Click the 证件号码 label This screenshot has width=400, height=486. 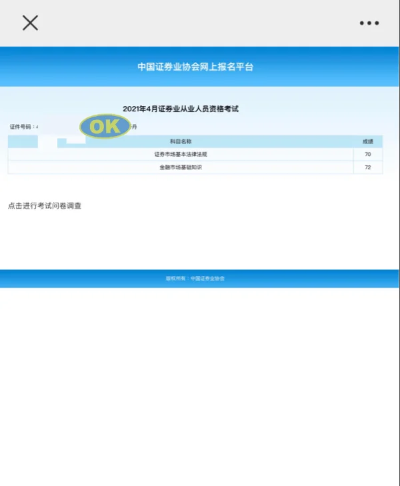[x=21, y=127]
